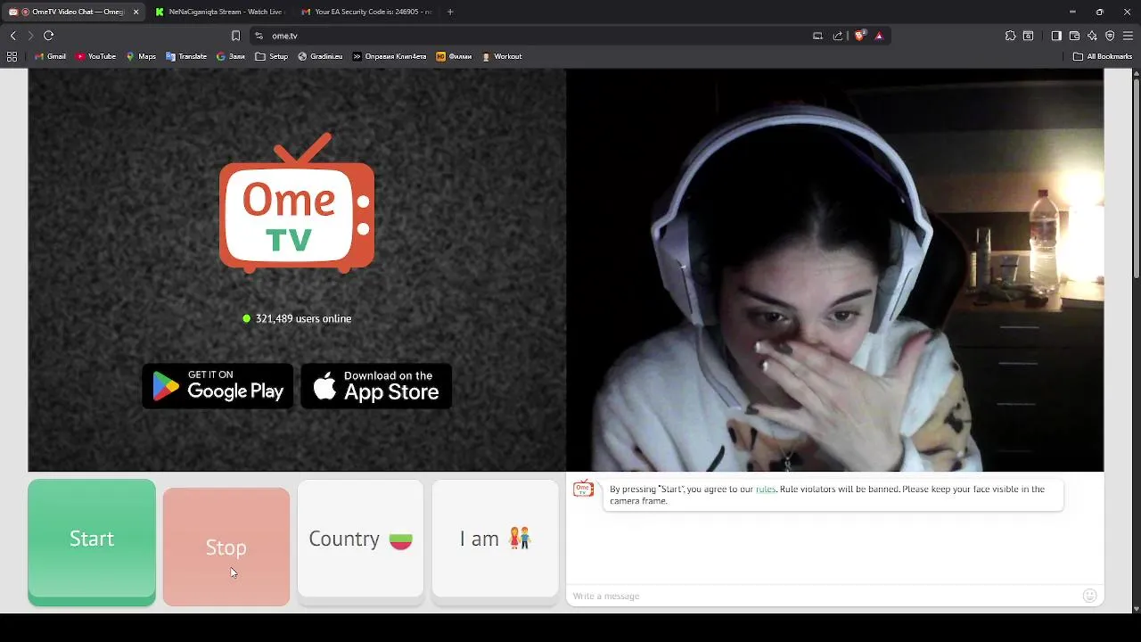Screen dimensions: 1141x642
Task: Switch to EA Security Code Gmail tab
Action: coord(365,12)
